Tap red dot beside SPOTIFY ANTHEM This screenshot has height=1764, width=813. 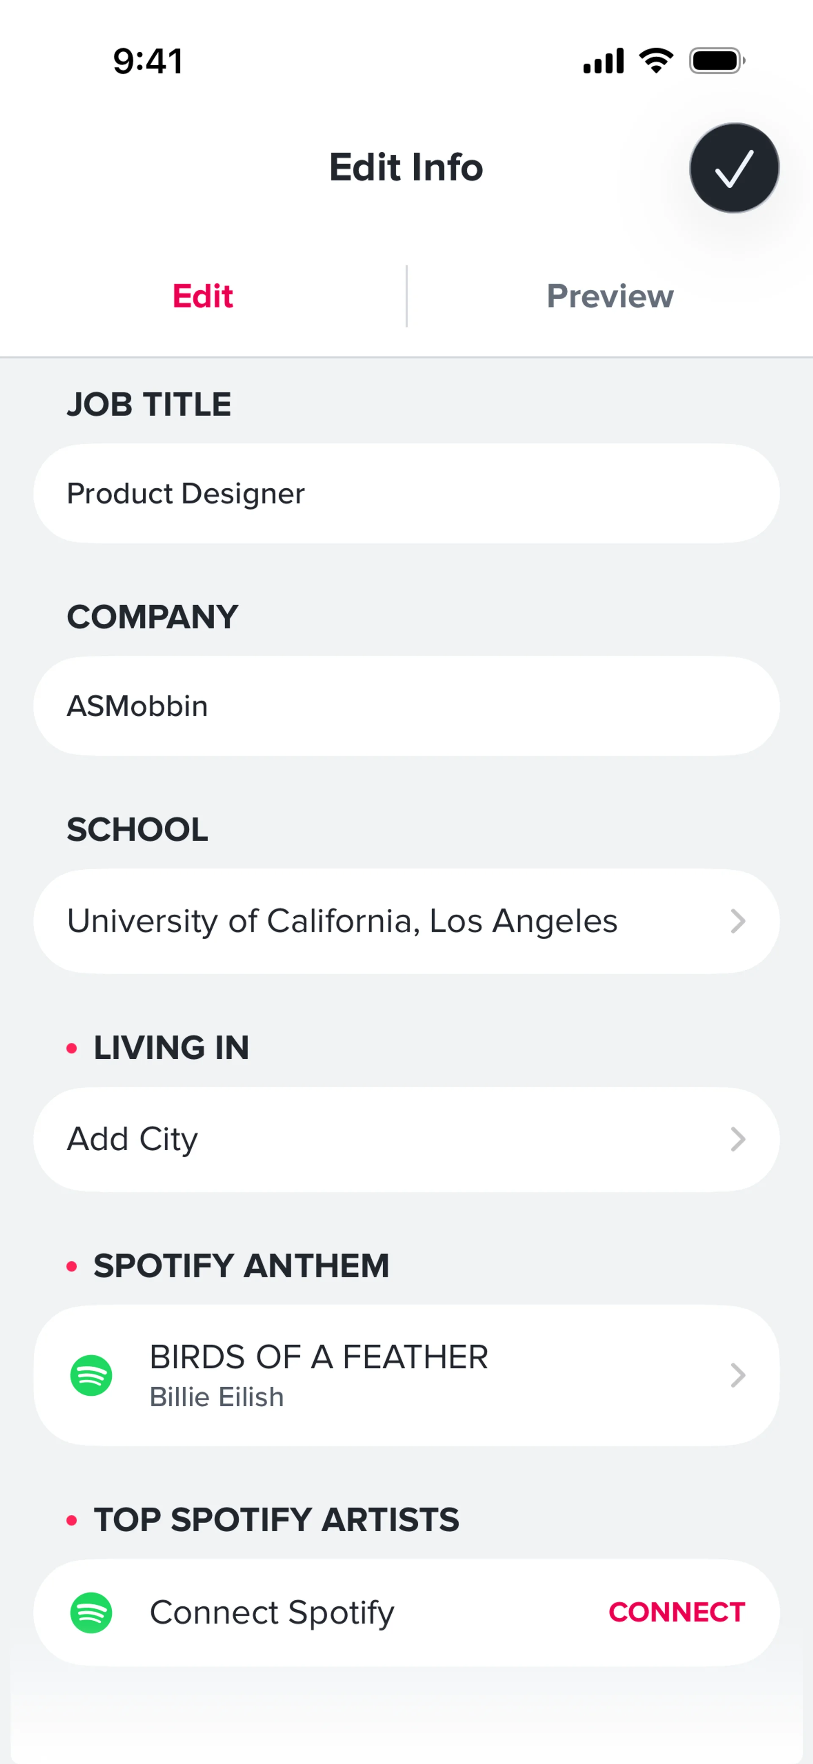coord(72,1266)
